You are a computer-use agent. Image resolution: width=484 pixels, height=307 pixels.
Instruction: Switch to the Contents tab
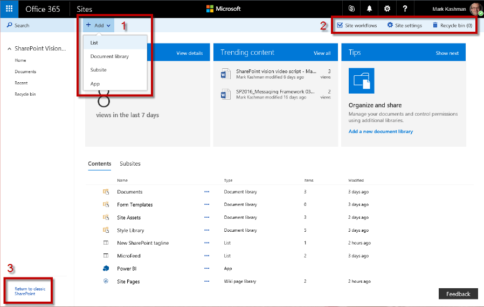99,163
